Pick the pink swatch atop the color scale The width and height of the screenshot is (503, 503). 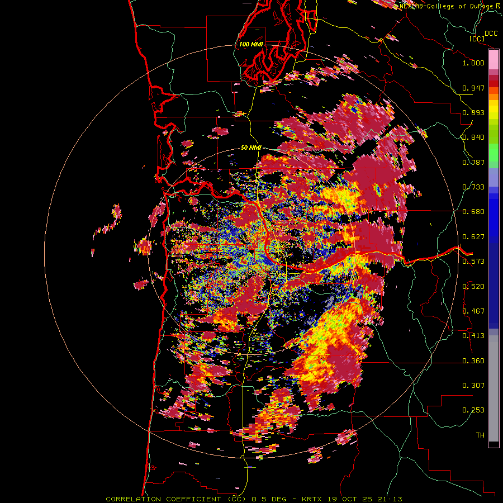pyautogui.click(x=493, y=59)
